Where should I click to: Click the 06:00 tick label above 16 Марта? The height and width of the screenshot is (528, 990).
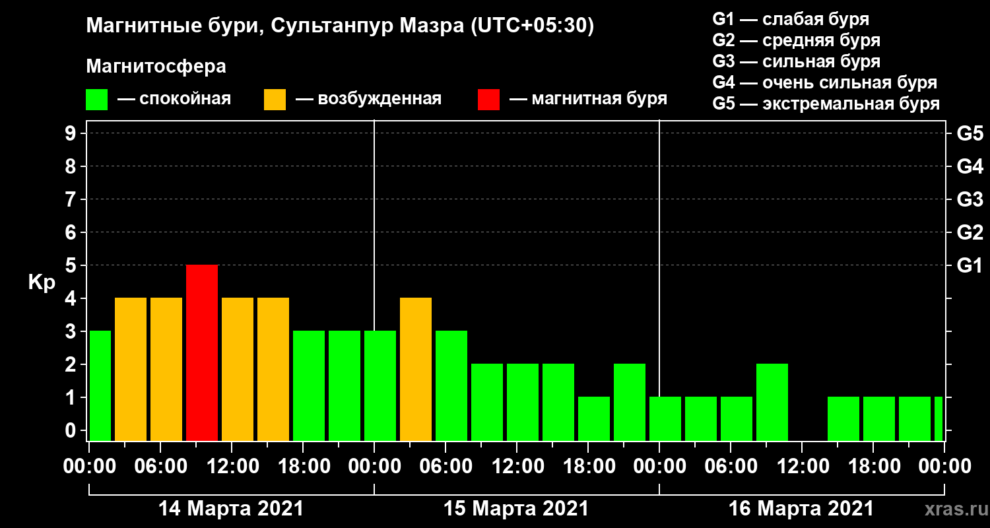pyautogui.click(x=731, y=467)
